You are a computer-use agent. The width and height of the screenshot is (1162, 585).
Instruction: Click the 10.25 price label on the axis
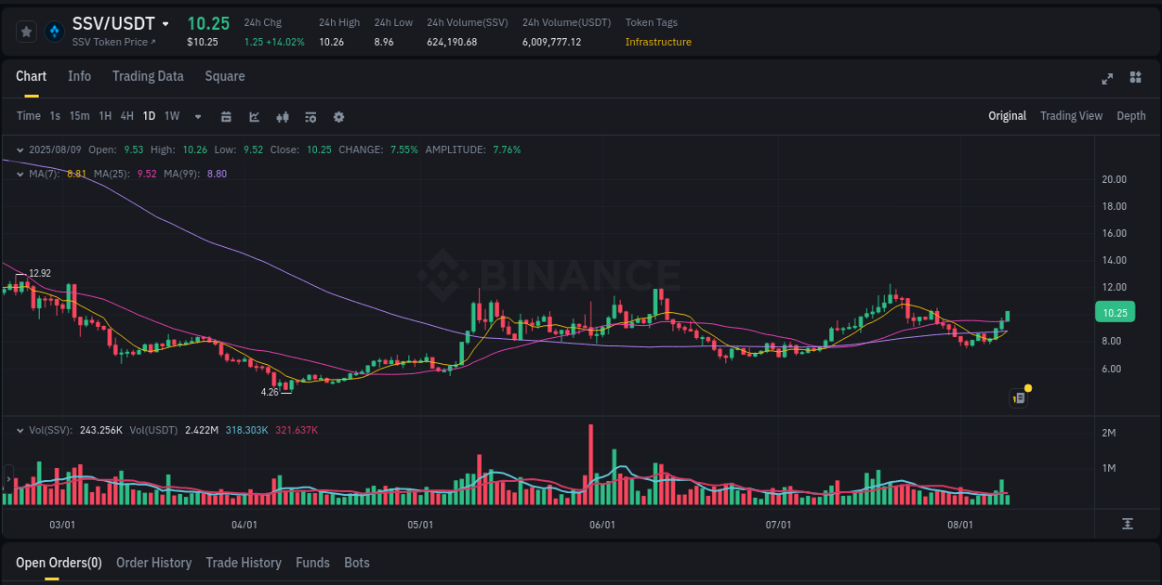pyautogui.click(x=1115, y=312)
